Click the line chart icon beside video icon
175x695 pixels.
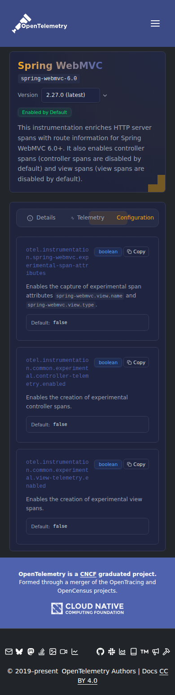75,651
